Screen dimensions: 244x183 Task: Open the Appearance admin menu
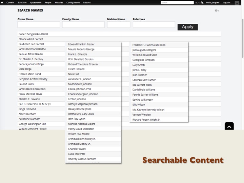pyautogui.click(x=36, y=2)
